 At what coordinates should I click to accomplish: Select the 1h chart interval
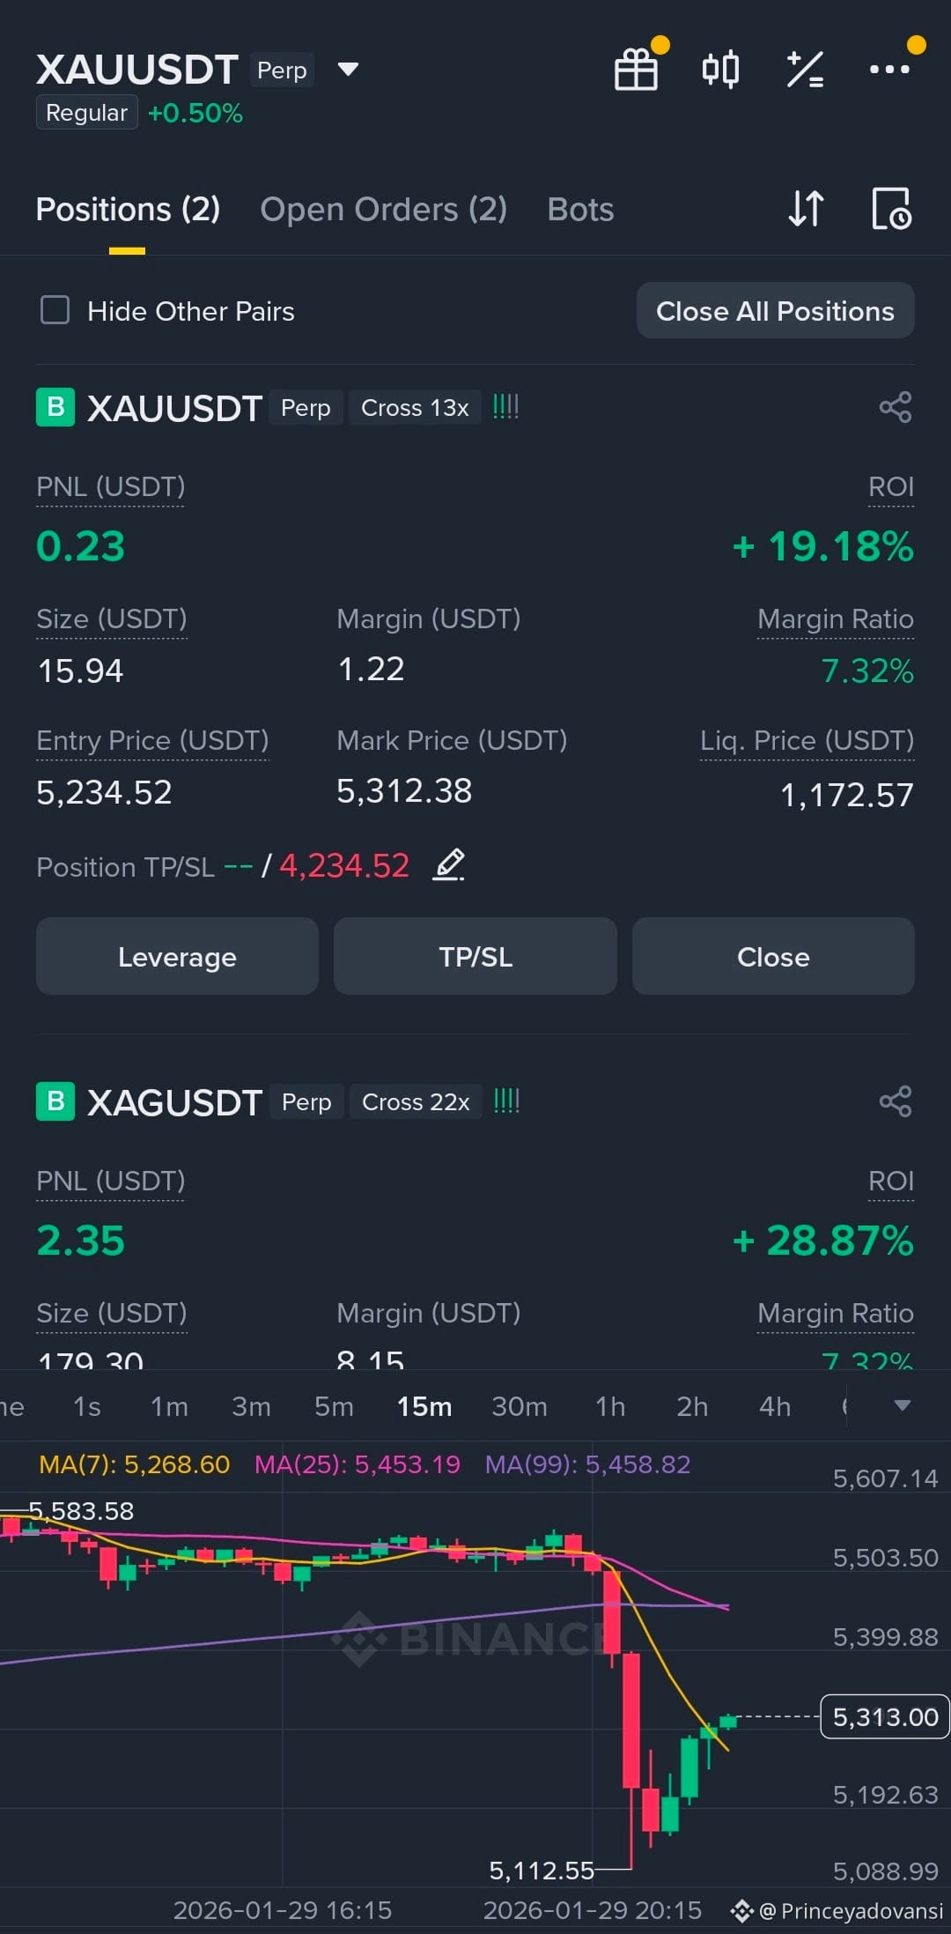(609, 1406)
